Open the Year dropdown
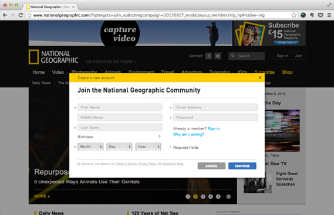334x215 pixels. [x=149, y=146]
